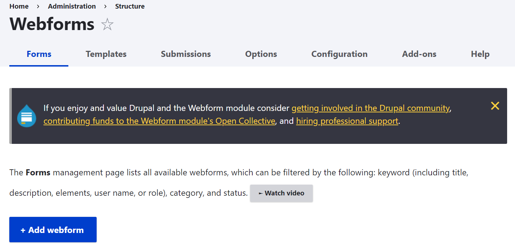Go to Structure via the breadcrumb
This screenshot has width=515, height=248.
[130, 6]
